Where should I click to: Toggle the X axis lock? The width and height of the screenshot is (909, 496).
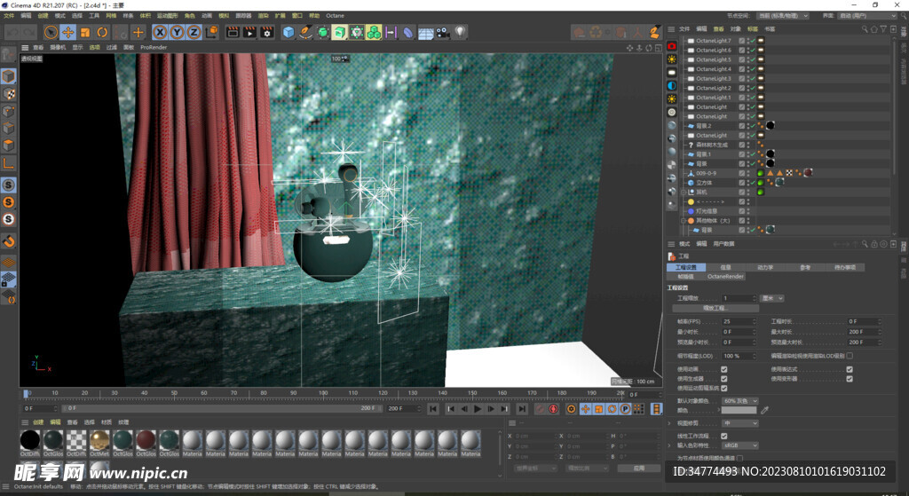tap(160, 33)
